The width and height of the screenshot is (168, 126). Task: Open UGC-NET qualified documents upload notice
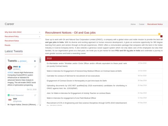87,87
